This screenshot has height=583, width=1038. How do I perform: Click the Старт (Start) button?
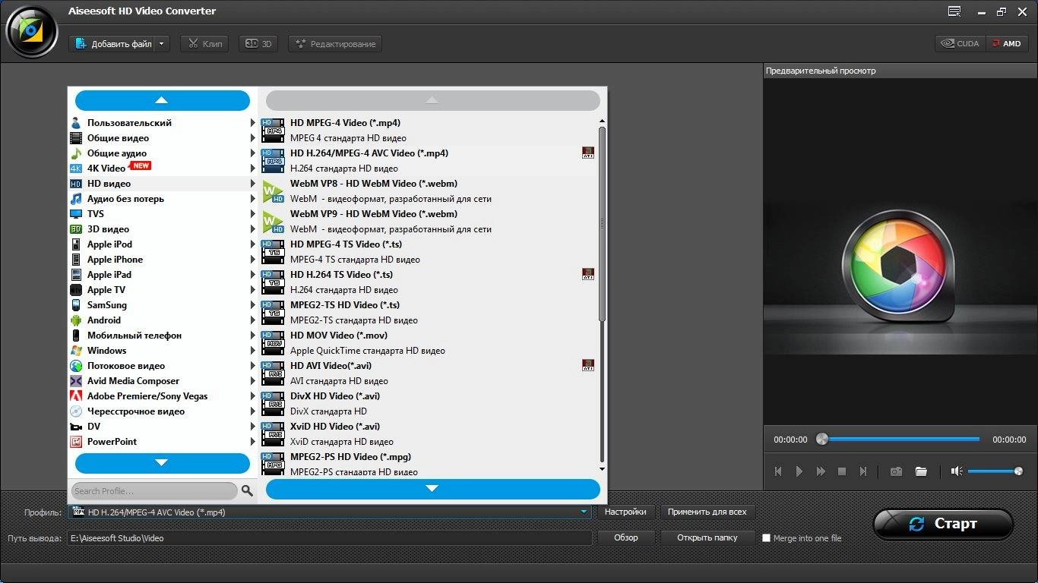click(943, 524)
